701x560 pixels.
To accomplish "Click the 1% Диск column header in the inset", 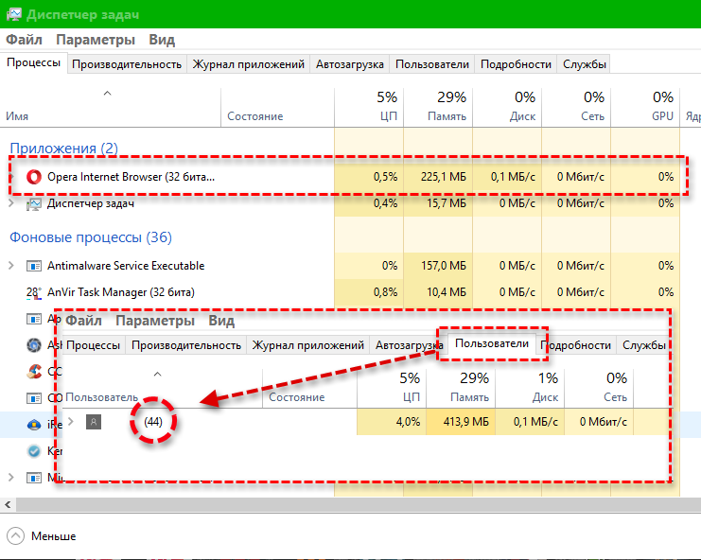I will (x=530, y=389).
